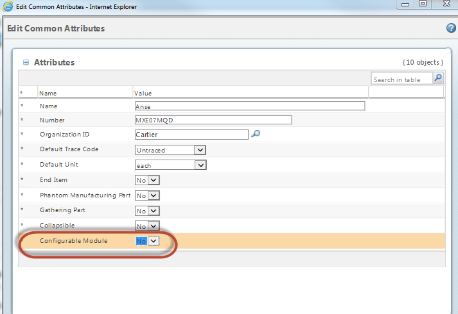Click the Value column header

[x=143, y=93]
